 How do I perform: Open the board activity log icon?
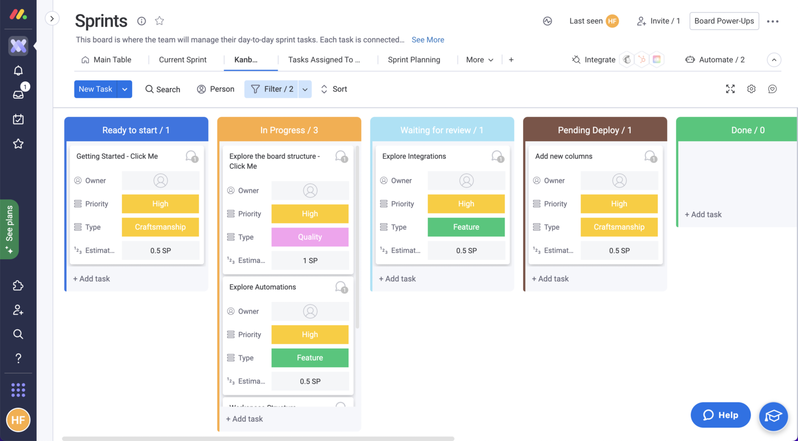[x=547, y=21]
